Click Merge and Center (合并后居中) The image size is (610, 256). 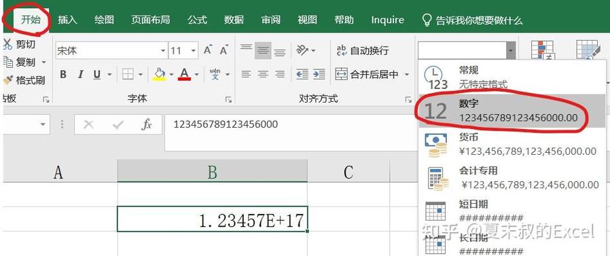tap(367, 74)
